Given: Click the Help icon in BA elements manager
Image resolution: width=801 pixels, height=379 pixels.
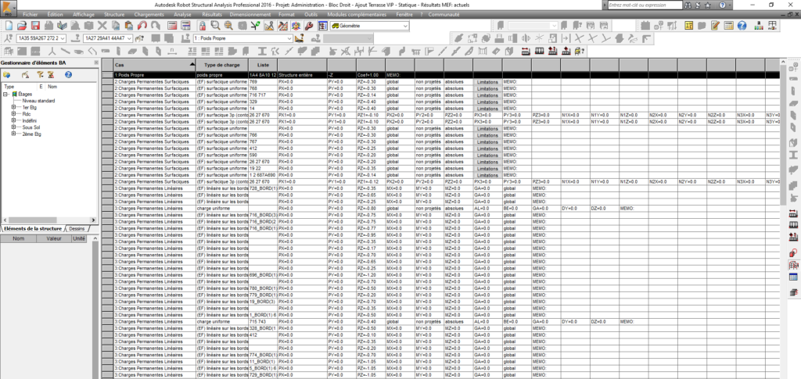Looking at the screenshot, I should 69,75.
